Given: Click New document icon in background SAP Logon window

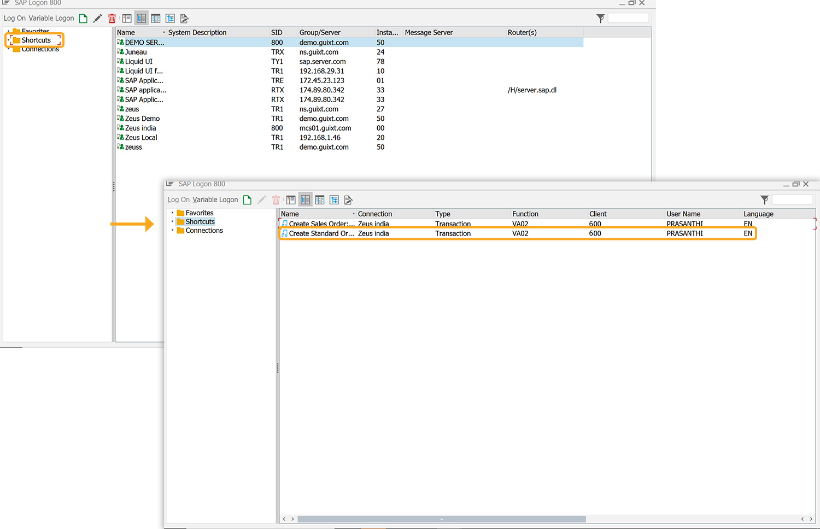Looking at the screenshot, I should click(x=83, y=19).
